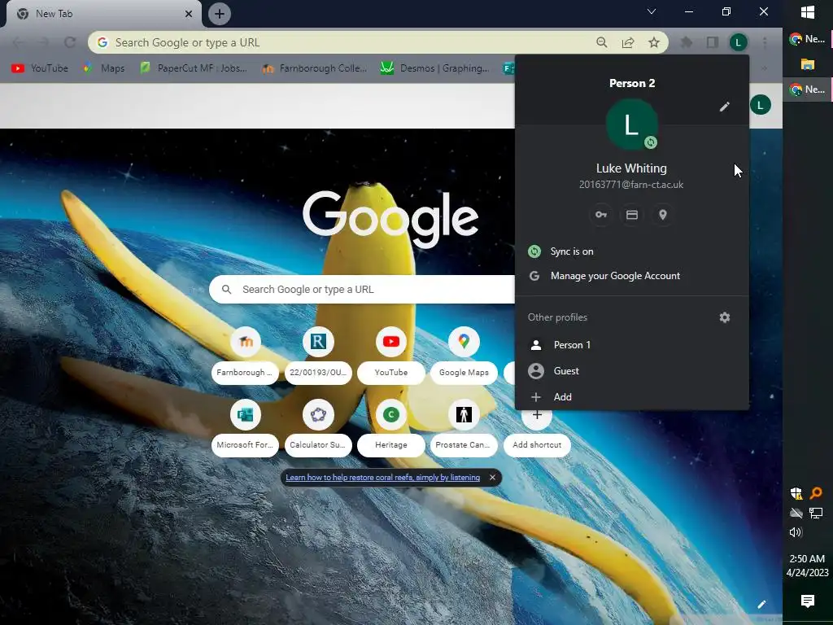The height and width of the screenshot is (625, 833).
Task: Close the New Tab tab
Action: click(x=189, y=14)
